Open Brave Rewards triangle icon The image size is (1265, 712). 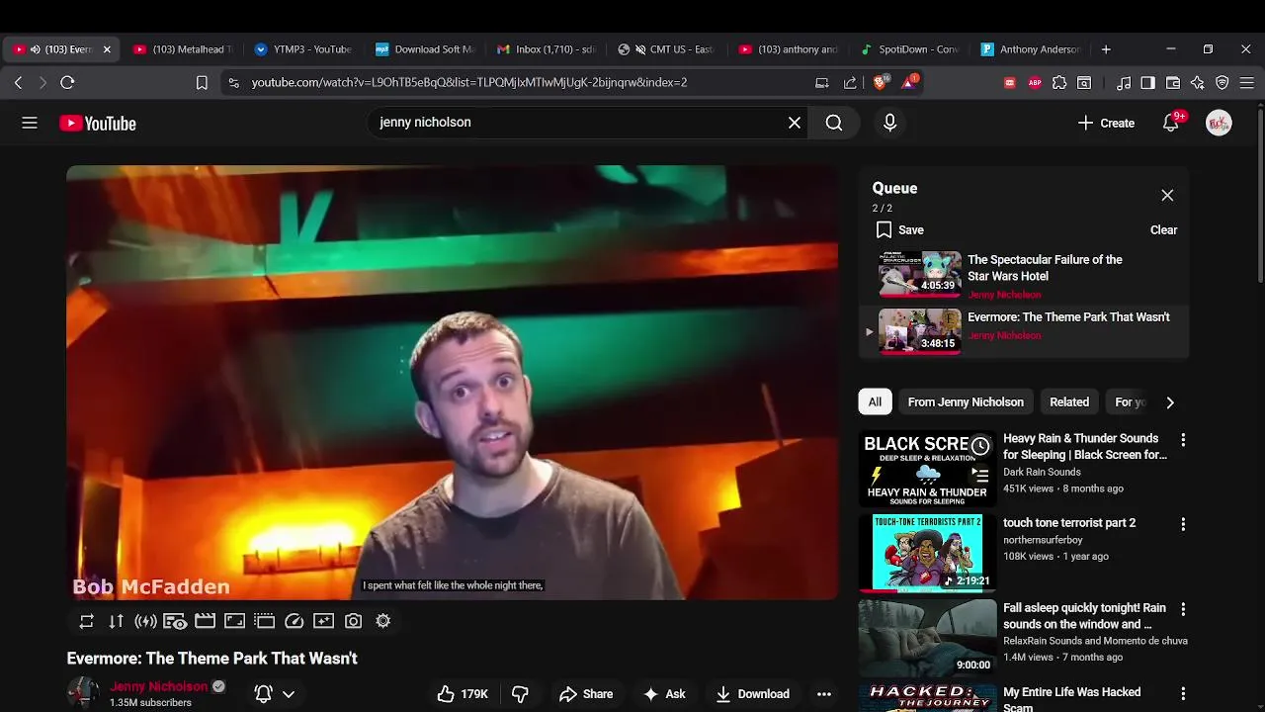909,82
